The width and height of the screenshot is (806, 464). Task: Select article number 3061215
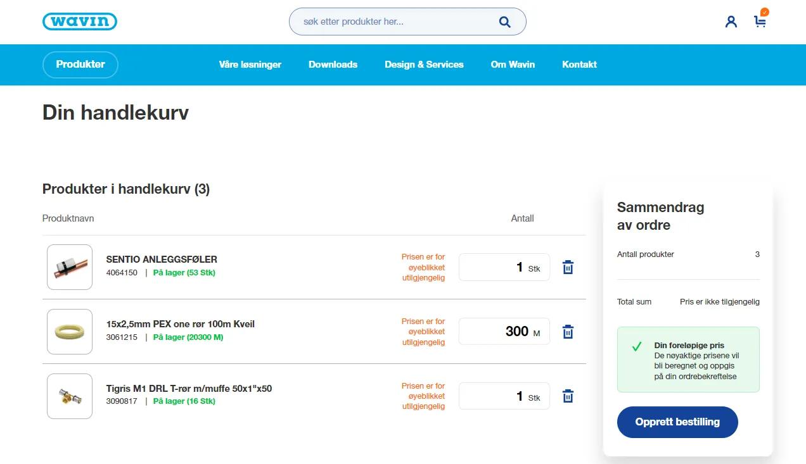pyautogui.click(x=122, y=337)
